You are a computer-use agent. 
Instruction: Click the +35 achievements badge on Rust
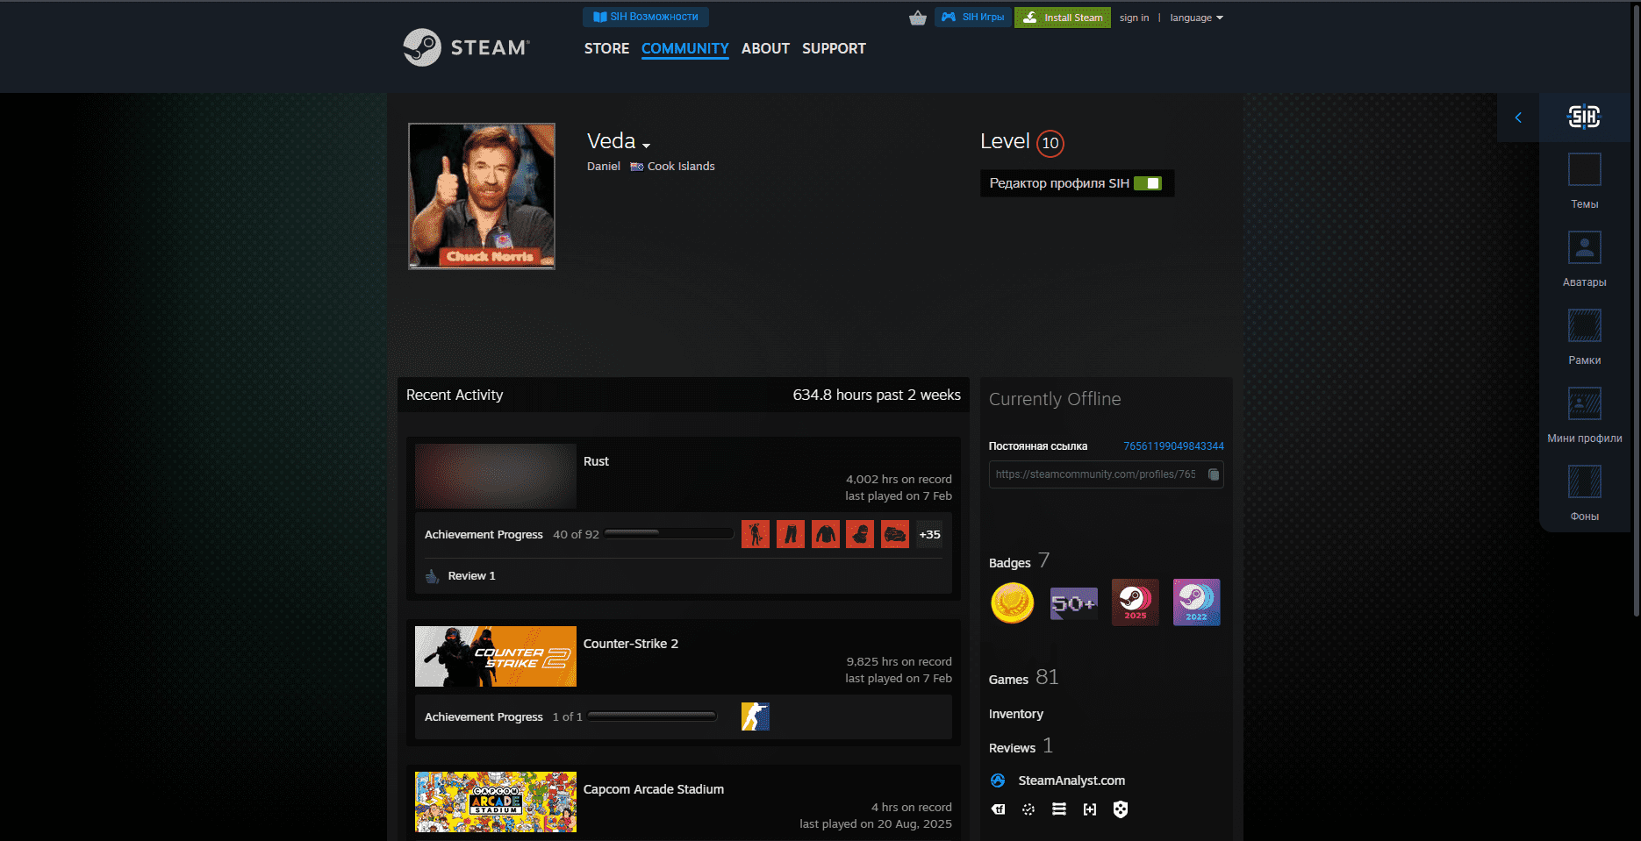coord(928,533)
